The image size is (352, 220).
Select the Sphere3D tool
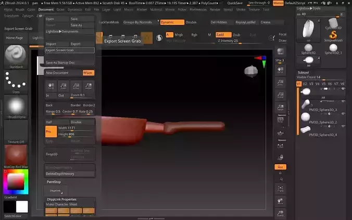pyautogui.click(x=308, y=49)
